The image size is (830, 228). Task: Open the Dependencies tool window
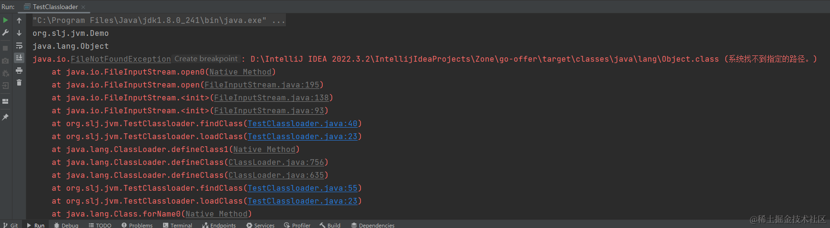372,225
